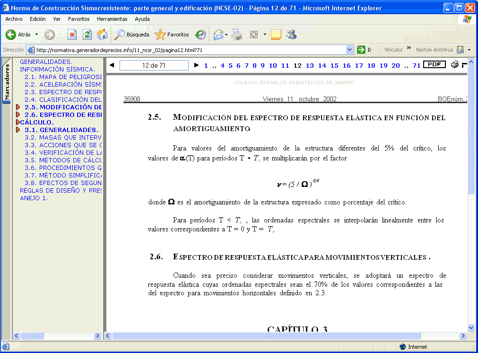478x353 pixels.
Task: Click the document print icon beside PDF
Action: coord(454,65)
